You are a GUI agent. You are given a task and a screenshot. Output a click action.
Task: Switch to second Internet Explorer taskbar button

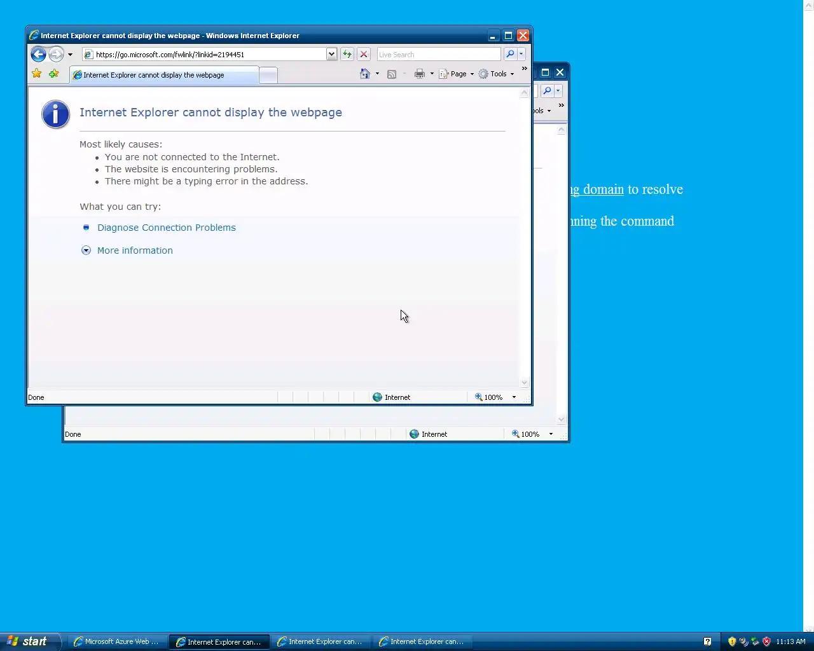coord(219,641)
